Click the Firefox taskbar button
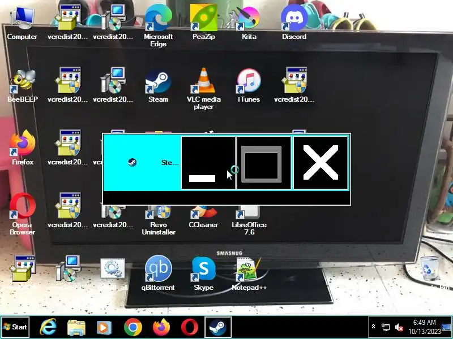 (x=161, y=327)
